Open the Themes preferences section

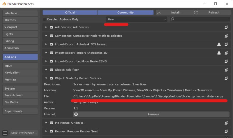20,20
